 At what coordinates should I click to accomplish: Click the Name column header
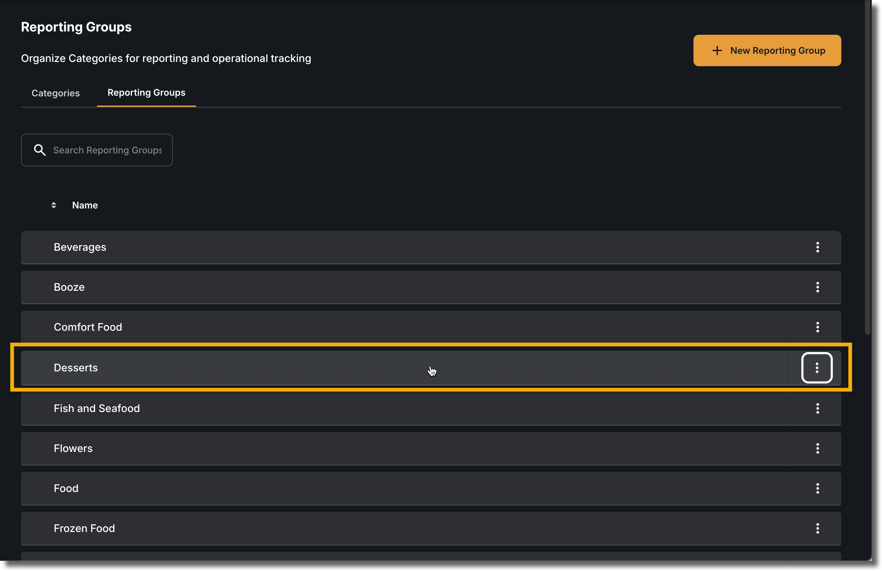pos(85,205)
